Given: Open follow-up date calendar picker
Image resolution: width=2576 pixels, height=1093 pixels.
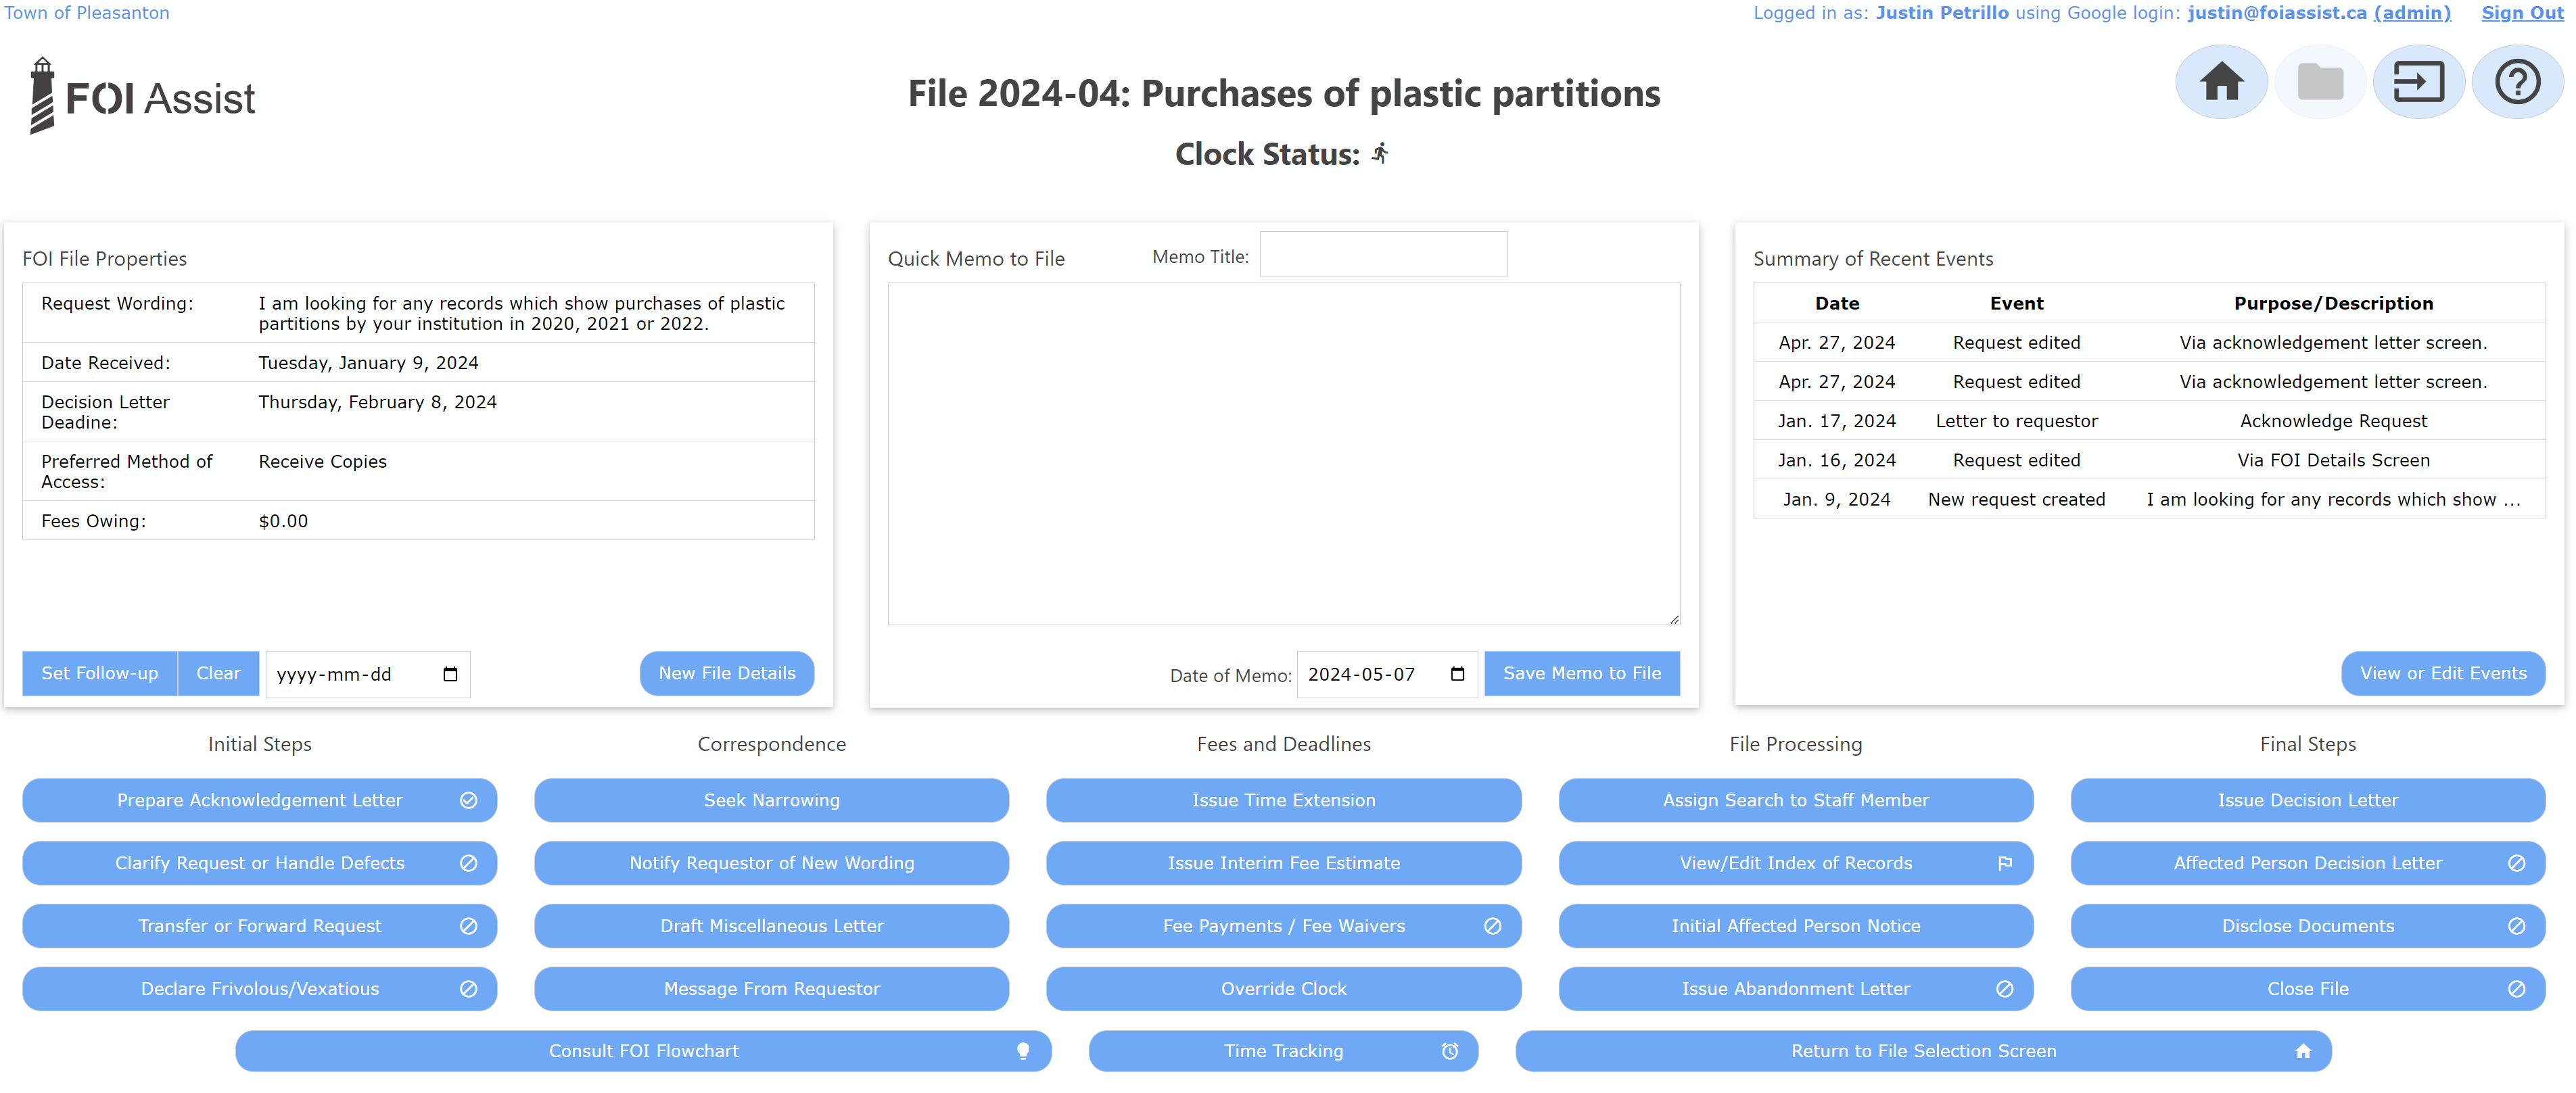Looking at the screenshot, I should (x=450, y=675).
